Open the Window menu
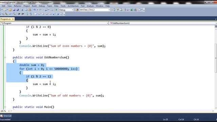The image size is (217, 122). 99,6
